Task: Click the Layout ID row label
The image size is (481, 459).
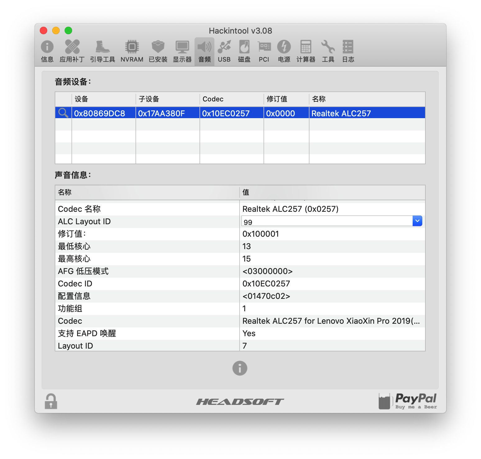Action: pos(76,346)
